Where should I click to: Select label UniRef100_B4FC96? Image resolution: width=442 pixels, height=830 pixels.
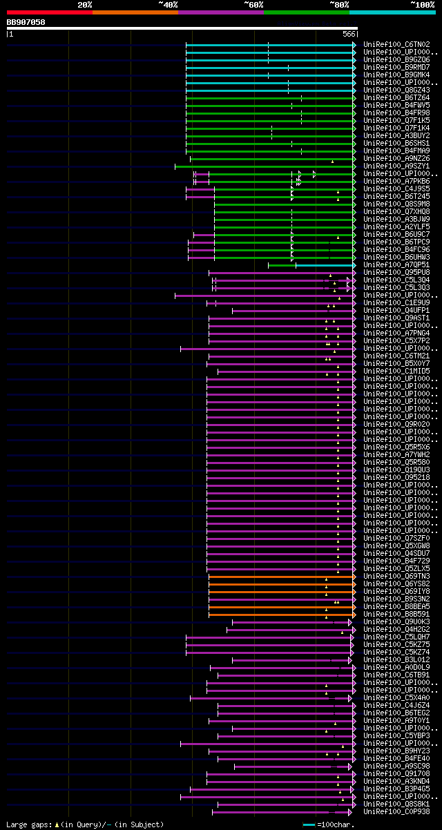[398, 250]
